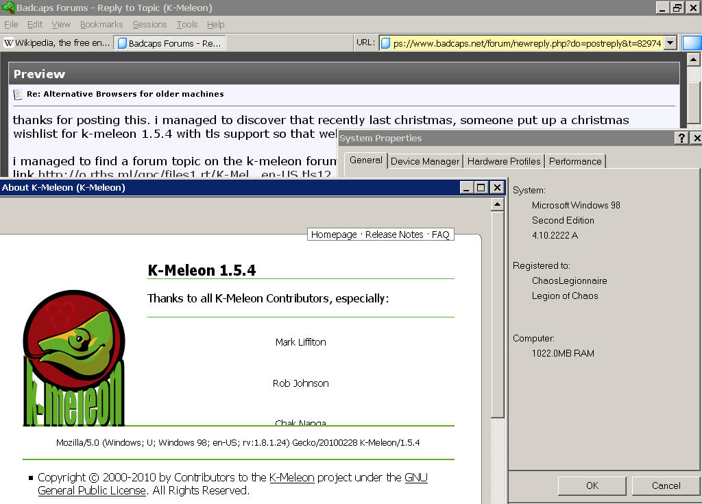This screenshot has width=702, height=504.
Task: Maximize the About K-Meleon window
Action: point(481,187)
